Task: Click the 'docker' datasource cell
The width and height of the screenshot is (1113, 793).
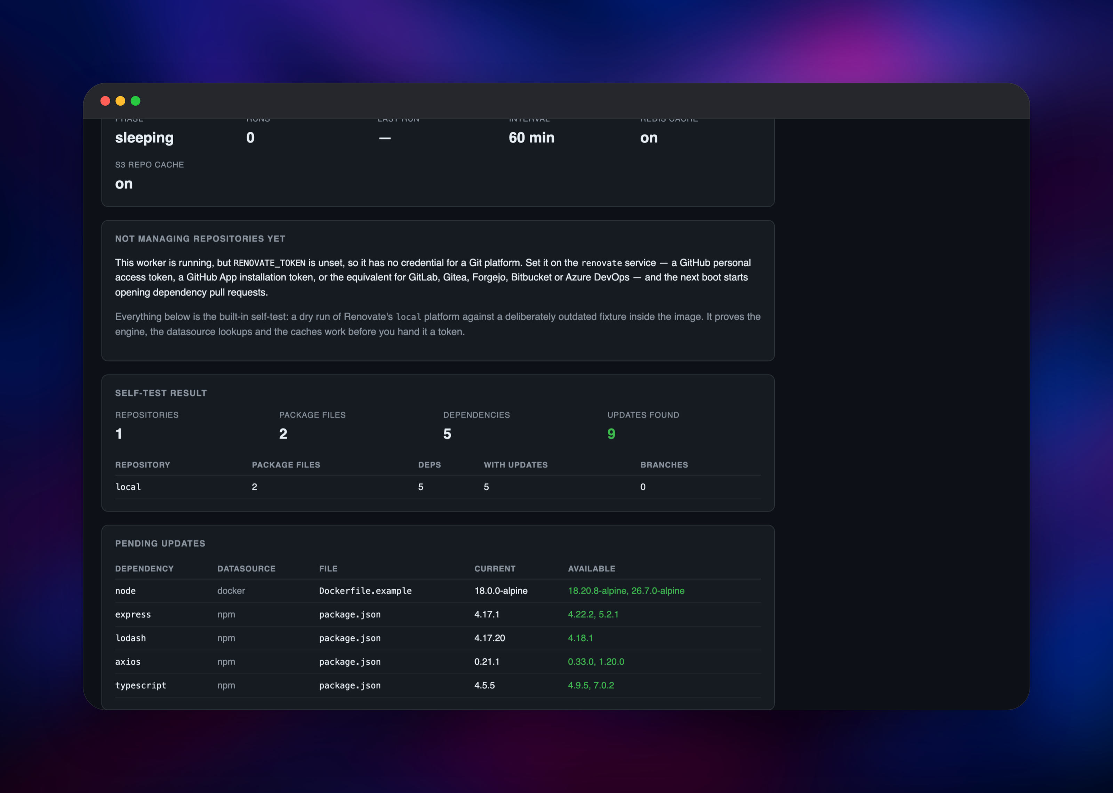Action: pos(231,591)
